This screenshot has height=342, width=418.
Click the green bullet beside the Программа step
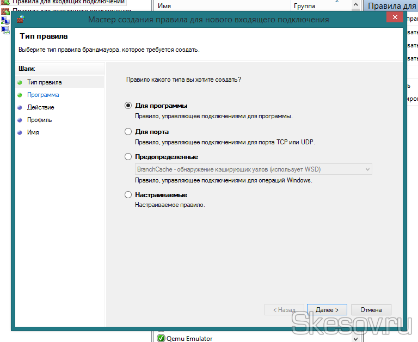[x=20, y=95]
